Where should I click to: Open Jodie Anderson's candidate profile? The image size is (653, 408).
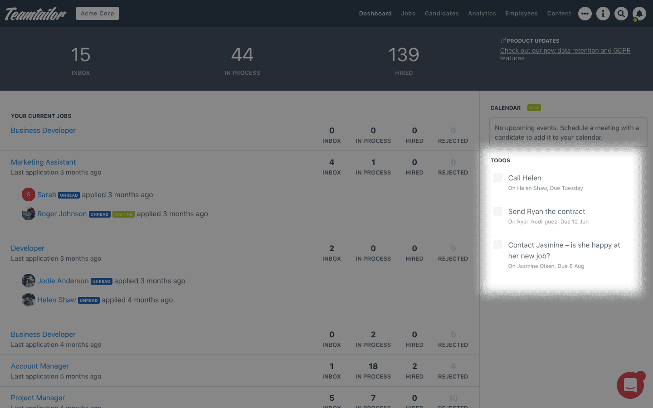[63, 281]
